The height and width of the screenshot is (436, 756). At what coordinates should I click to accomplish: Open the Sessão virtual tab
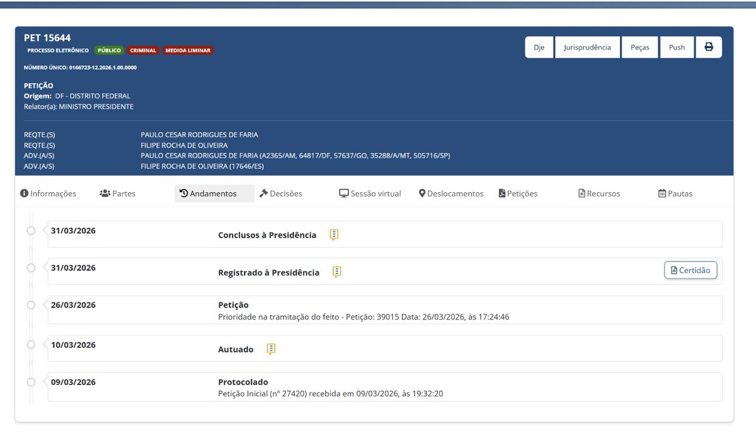370,193
